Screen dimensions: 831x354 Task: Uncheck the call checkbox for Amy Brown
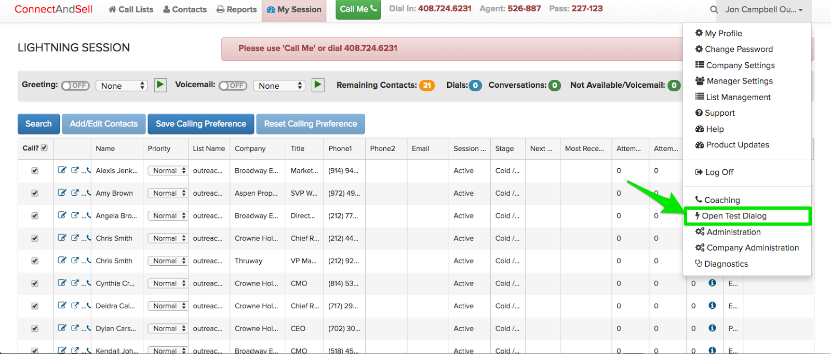pyautogui.click(x=35, y=193)
